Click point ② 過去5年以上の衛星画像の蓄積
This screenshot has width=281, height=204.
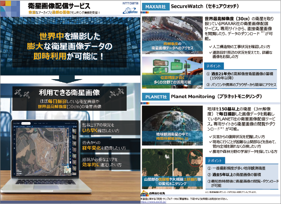(x=234, y=174)
